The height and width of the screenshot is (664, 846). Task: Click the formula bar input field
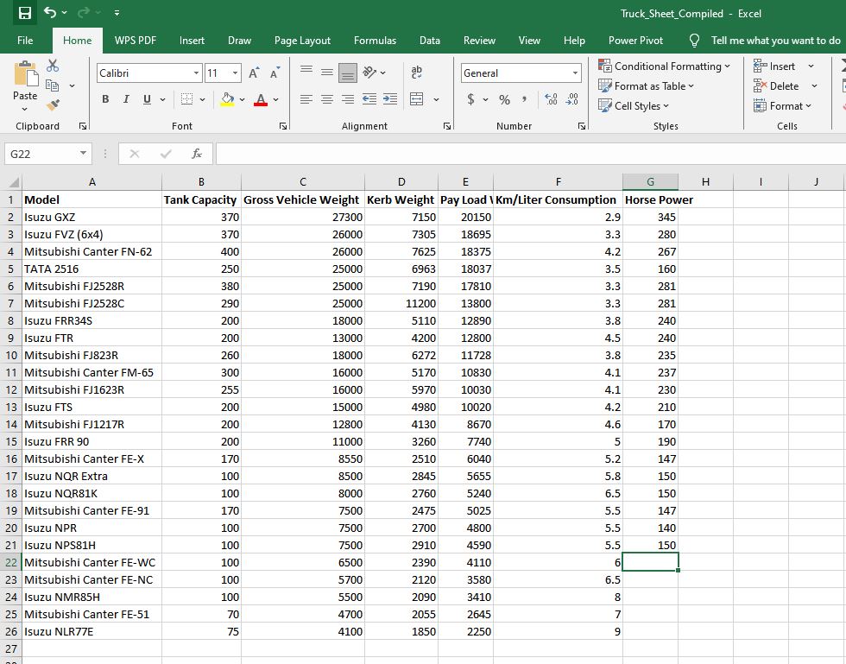530,154
